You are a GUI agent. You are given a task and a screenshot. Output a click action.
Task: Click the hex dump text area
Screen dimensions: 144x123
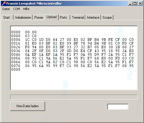pyautogui.click(x=74, y=58)
